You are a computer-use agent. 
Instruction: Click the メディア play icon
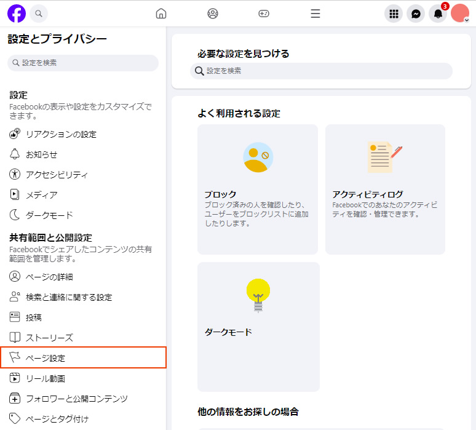pos(15,194)
